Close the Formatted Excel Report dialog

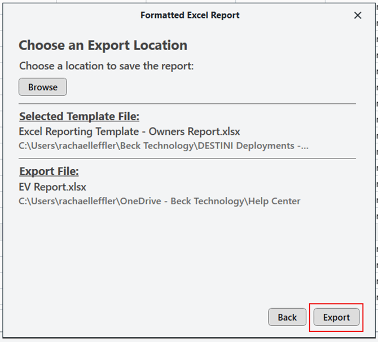pos(358,16)
